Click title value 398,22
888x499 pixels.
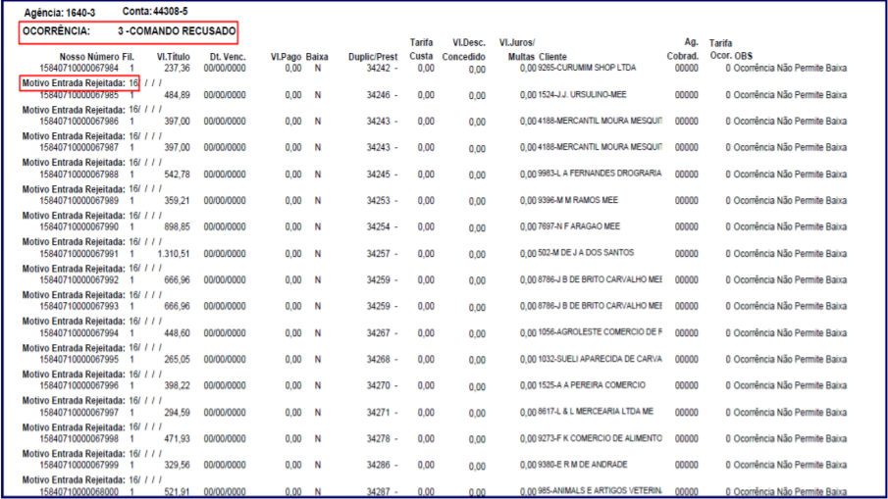[178, 386]
